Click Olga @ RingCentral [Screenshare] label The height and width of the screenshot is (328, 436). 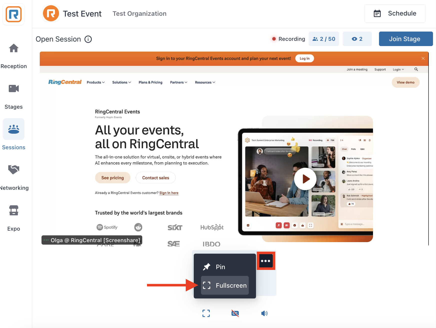[92, 240]
